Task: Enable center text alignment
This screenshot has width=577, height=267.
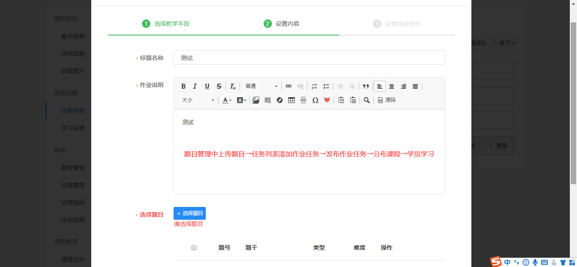Action: point(392,86)
